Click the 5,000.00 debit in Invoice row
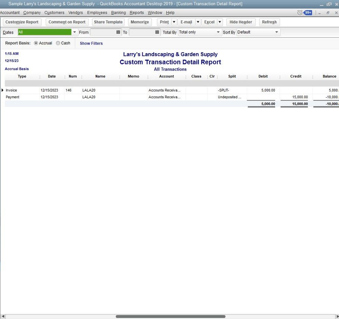 tap(268, 90)
